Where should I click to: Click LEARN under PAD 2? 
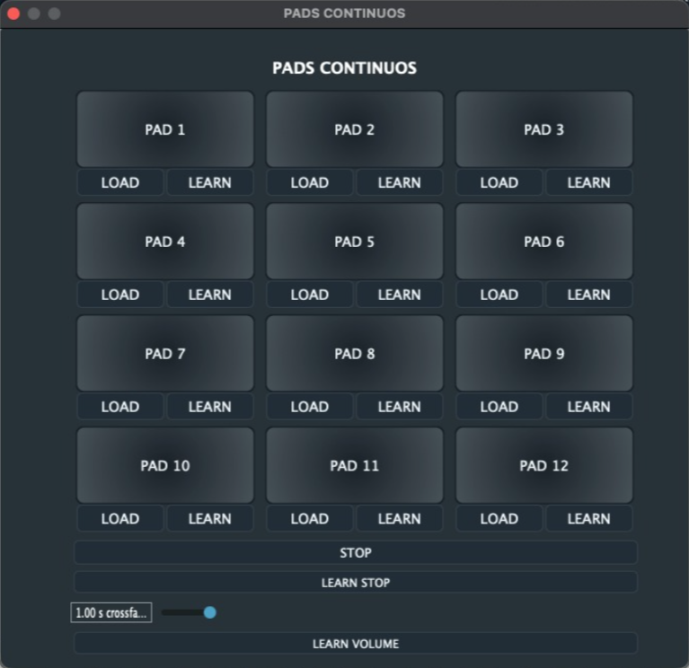tap(400, 182)
